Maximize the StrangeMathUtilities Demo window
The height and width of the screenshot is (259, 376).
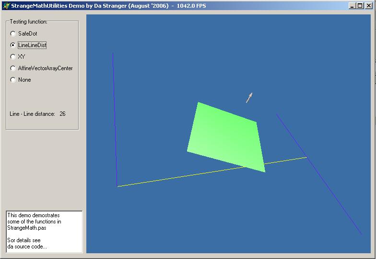pos(360,6)
